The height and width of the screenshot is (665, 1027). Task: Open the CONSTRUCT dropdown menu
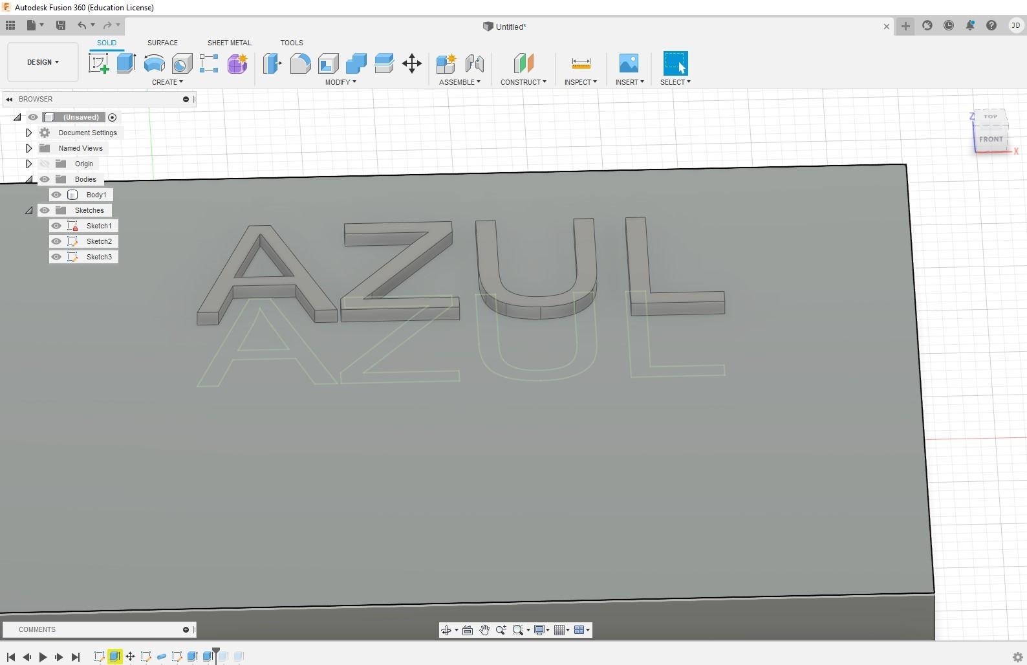click(523, 82)
